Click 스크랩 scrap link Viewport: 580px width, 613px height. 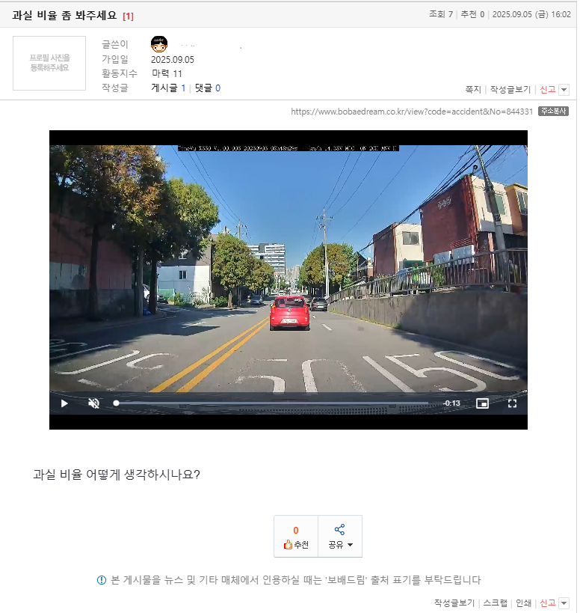pos(496,603)
